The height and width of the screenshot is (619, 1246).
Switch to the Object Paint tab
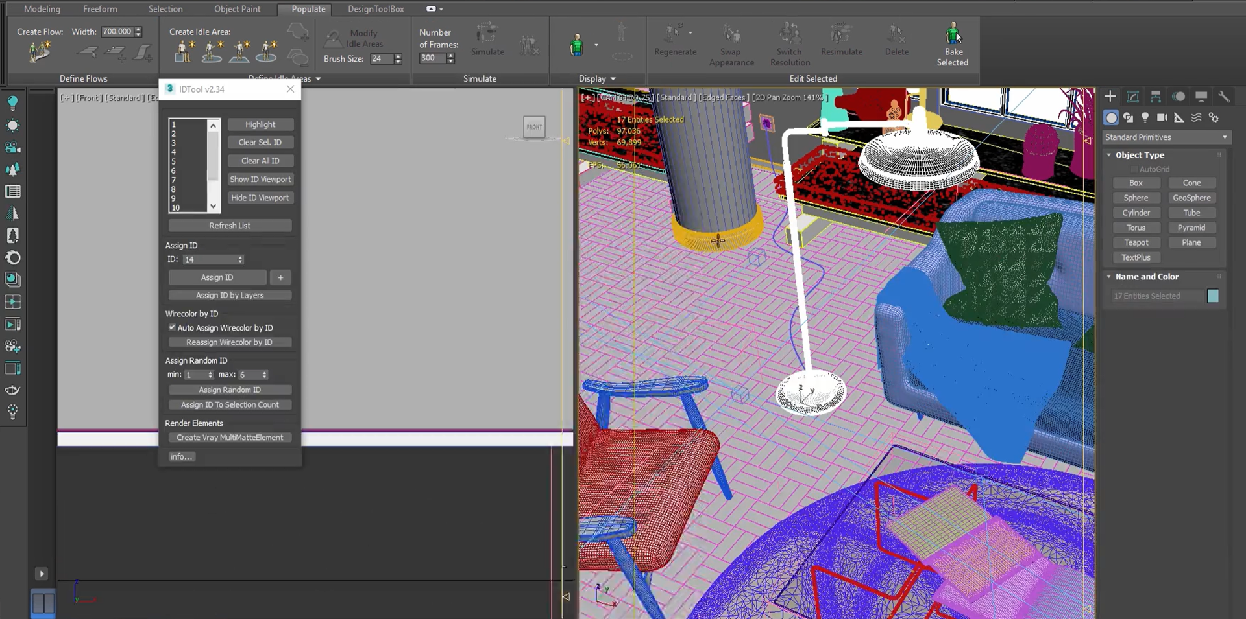(x=237, y=9)
